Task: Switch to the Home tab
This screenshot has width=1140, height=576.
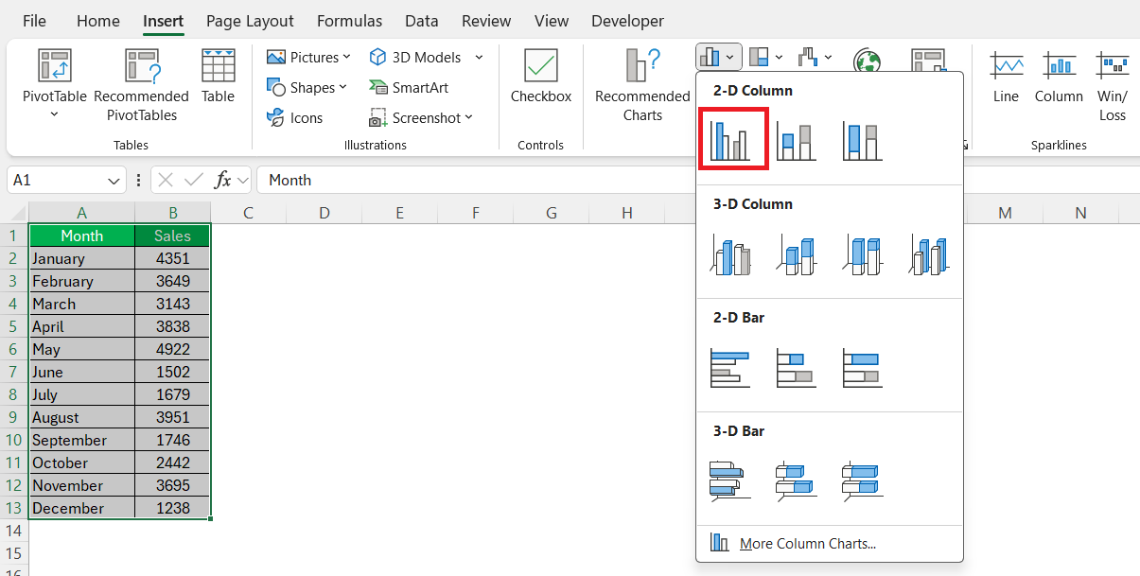Action: [x=97, y=21]
